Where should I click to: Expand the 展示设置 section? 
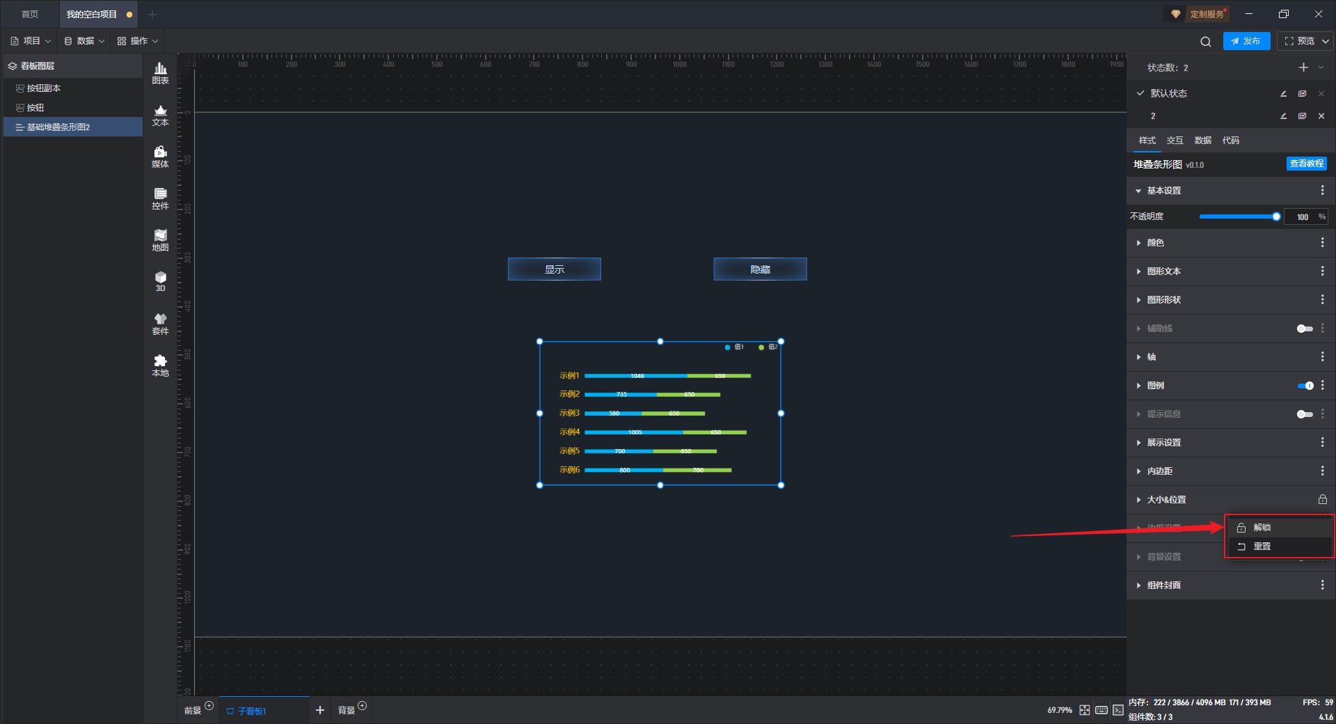click(1138, 443)
